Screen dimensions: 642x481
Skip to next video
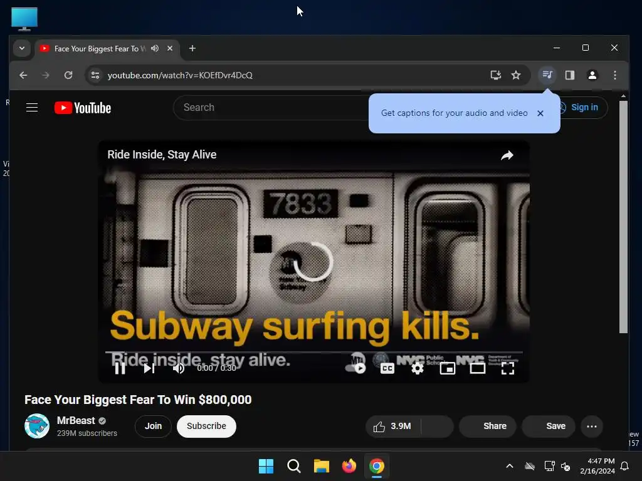149,368
